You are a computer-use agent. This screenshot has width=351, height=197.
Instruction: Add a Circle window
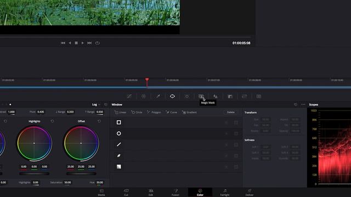(137, 112)
